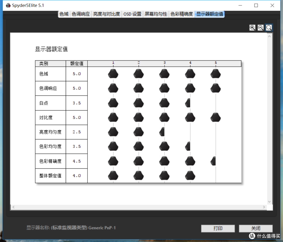Screen dimensions: 283x242
Task: Click the 对比度 row label
Action: [x=46, y=117]
